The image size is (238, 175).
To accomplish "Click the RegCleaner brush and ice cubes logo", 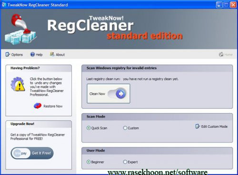I will pos(20,29).
